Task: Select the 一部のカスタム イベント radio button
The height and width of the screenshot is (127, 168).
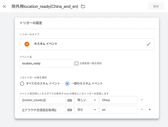Action: (x=67, y=83)
